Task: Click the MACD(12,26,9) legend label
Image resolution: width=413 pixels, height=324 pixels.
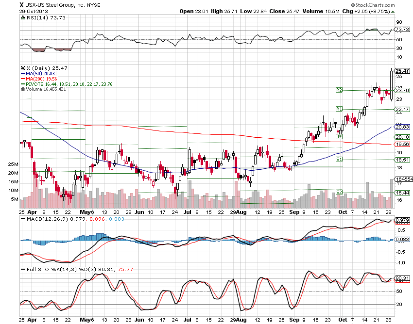Action: (47, 219)
